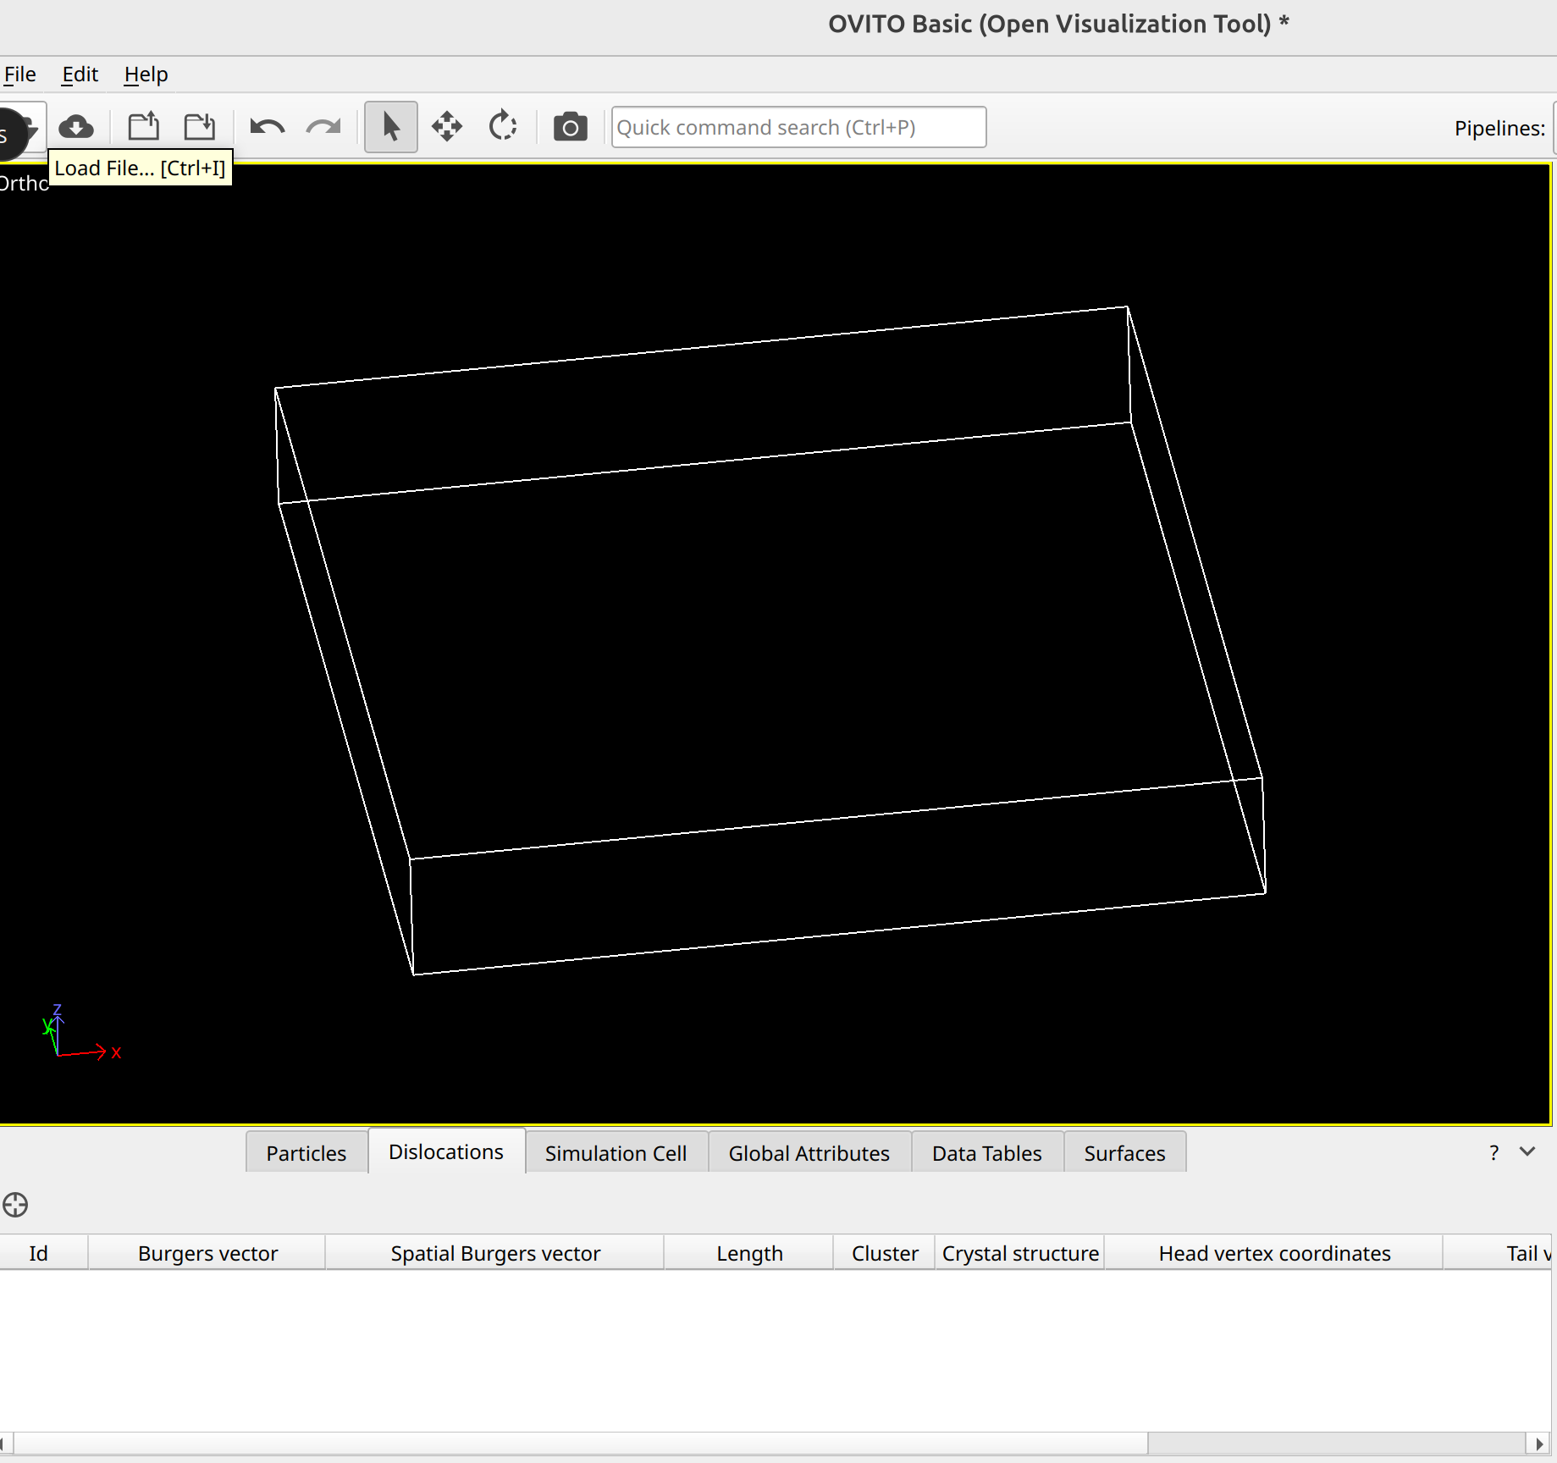Click the Quick command search field
The width and height of the screenshot is (1557, 1463).
798,127
